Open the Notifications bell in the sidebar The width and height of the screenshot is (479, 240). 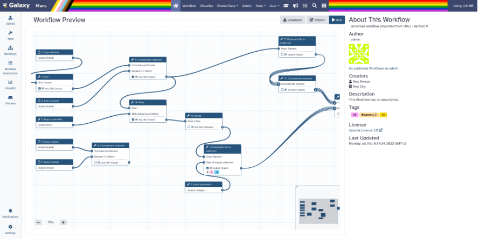pyautogui.click(x=10, y=213)
